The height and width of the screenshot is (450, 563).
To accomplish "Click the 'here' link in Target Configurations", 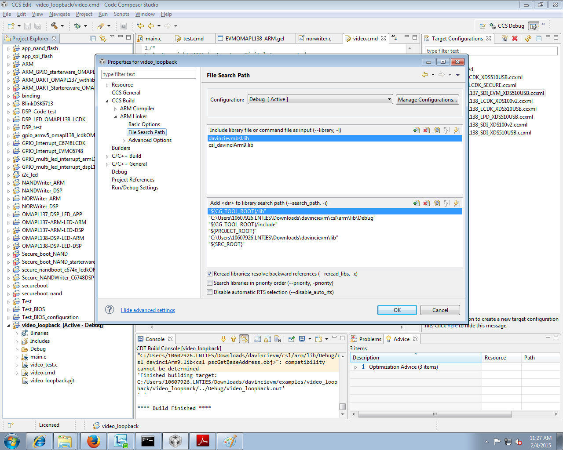I will point(452,326).
